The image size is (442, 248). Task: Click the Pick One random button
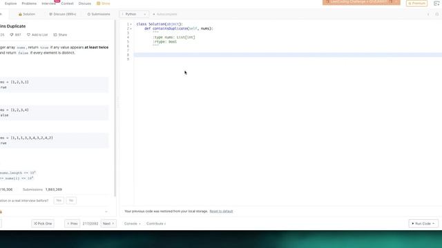(43, 223)
